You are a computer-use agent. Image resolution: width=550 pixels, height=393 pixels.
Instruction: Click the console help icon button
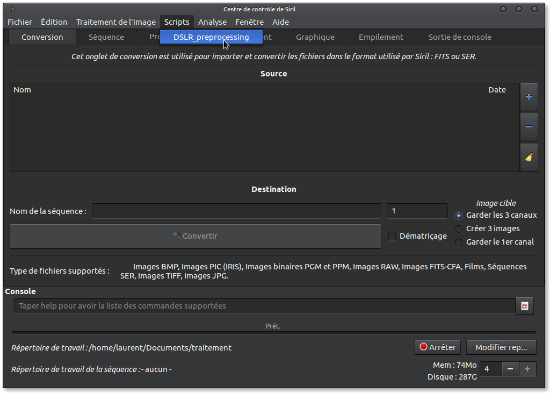[x=524, y=306]
